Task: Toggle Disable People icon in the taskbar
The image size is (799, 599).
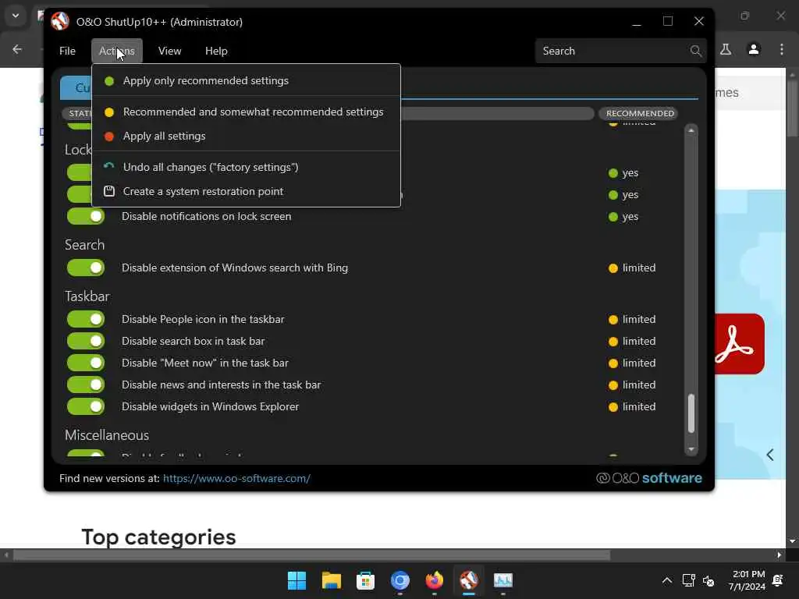Action: tap(86, 319)
